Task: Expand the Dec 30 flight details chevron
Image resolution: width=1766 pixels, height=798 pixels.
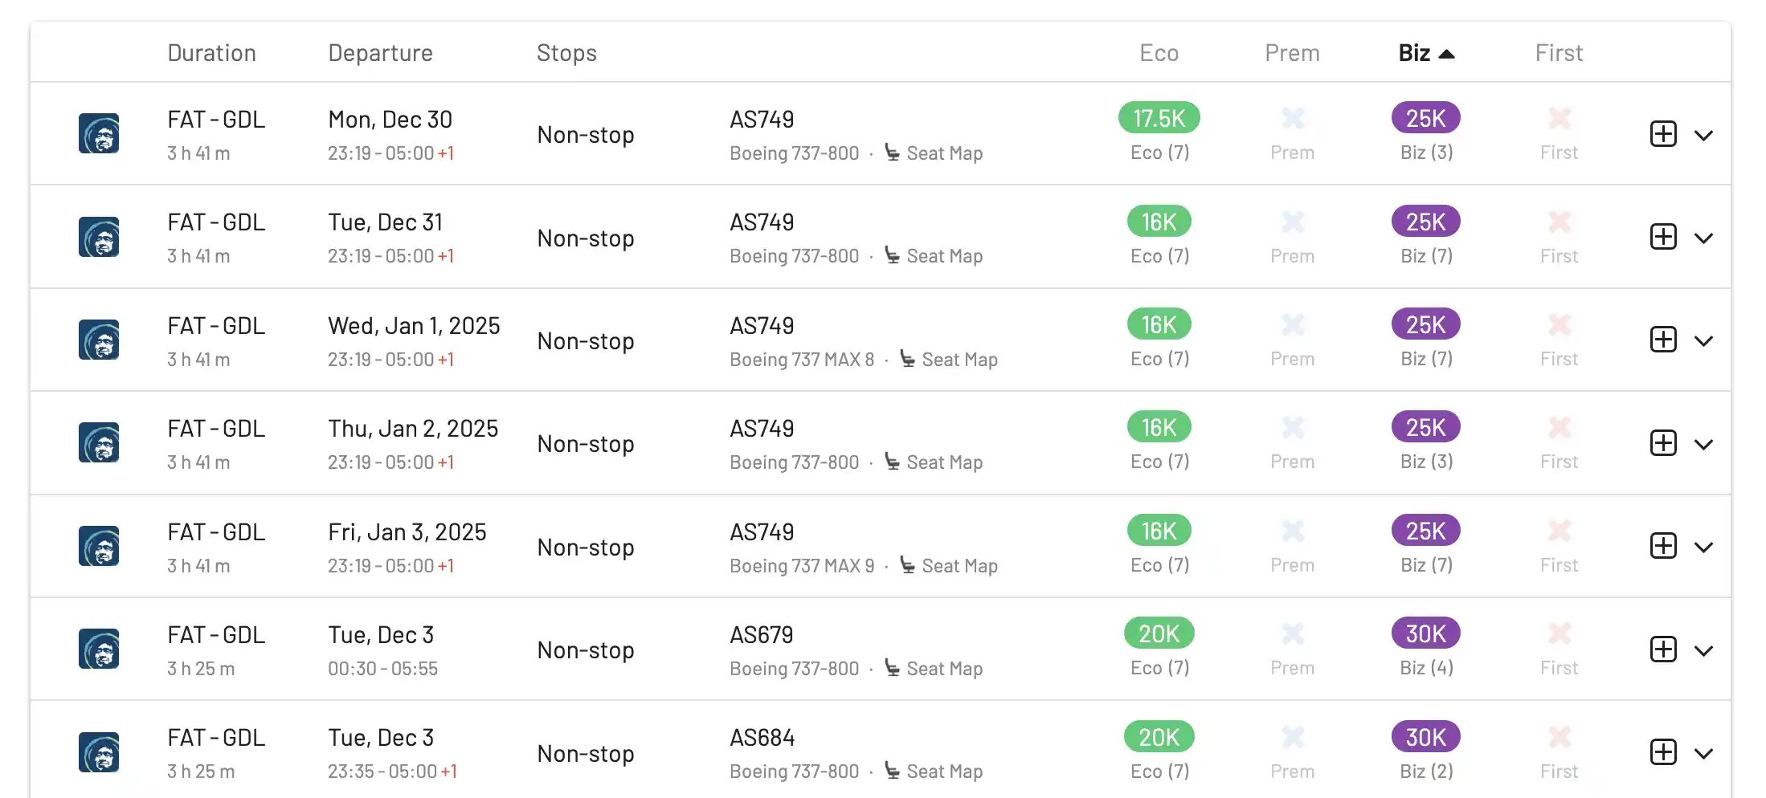Action: point(1703,135)
